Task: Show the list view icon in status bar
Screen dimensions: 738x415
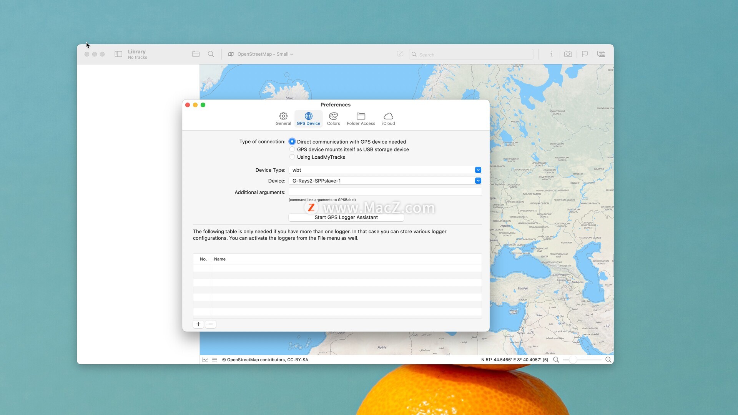Action: (x=214, y=360)
